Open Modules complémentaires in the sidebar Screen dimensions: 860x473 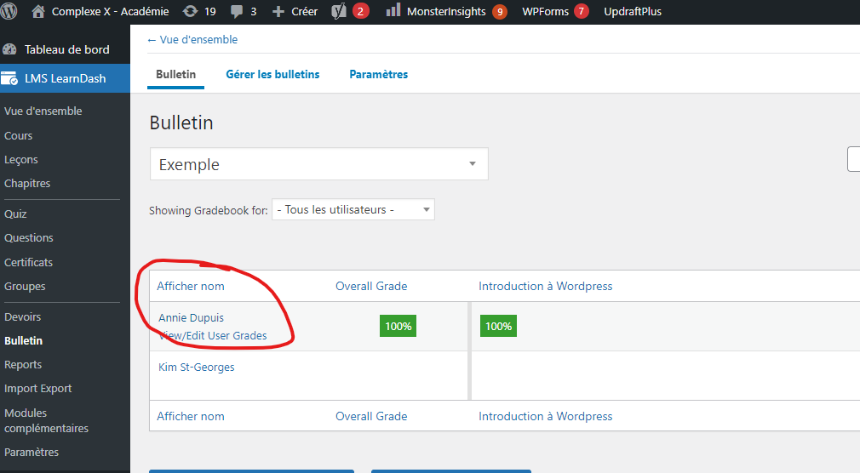tap(46, 420)
